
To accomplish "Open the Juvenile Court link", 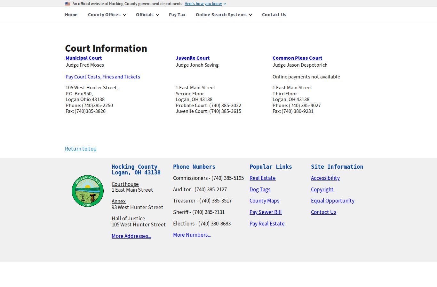I will coord(193,58).
